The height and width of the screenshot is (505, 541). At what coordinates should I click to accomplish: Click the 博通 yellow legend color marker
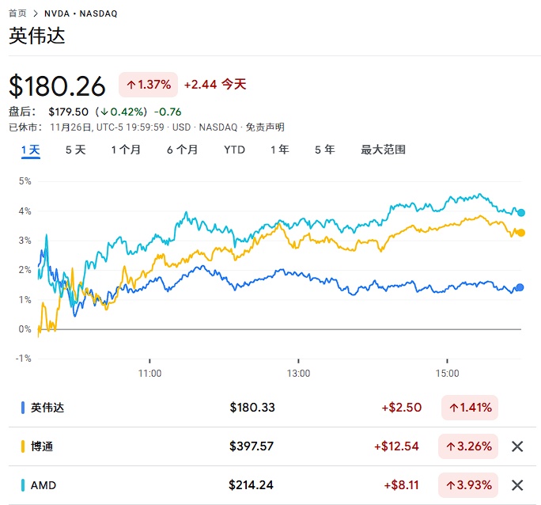[x=23, y=446]
